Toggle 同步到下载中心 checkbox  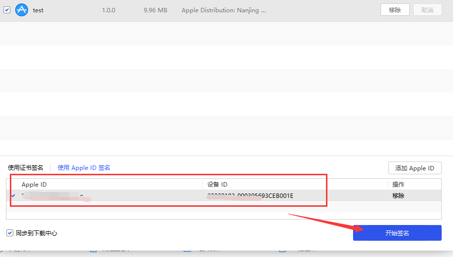click(10, 233)
